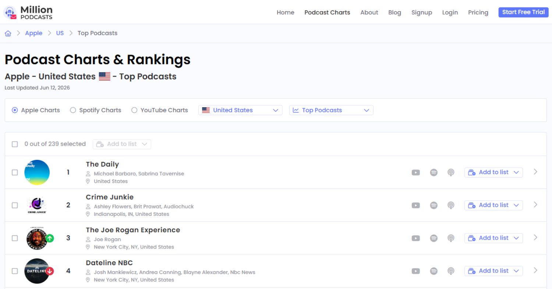Viewport: 552px width, 289px height.
Task: Check the box for Dateline NBC
Action: tap(15, 271)
